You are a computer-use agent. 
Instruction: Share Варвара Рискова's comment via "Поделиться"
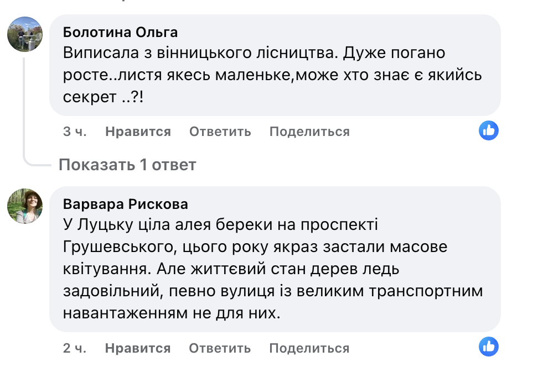coord(309,348)
